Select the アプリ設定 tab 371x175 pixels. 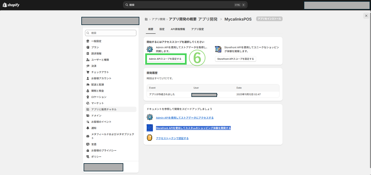click(x=197, y=29)
